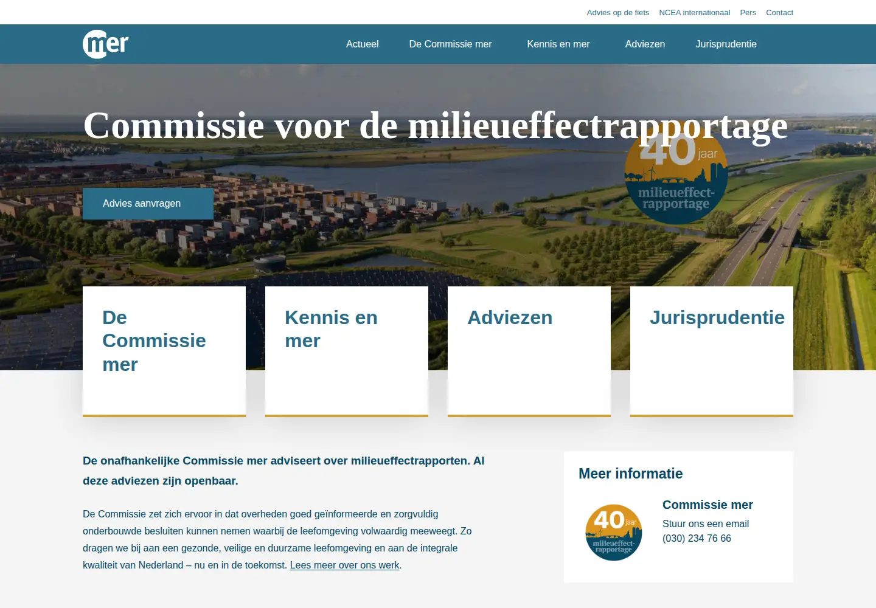The width and height of the screenshot is (876, 608).
Task: Click Stuur ons een email
Action: (x=705, y=523)
